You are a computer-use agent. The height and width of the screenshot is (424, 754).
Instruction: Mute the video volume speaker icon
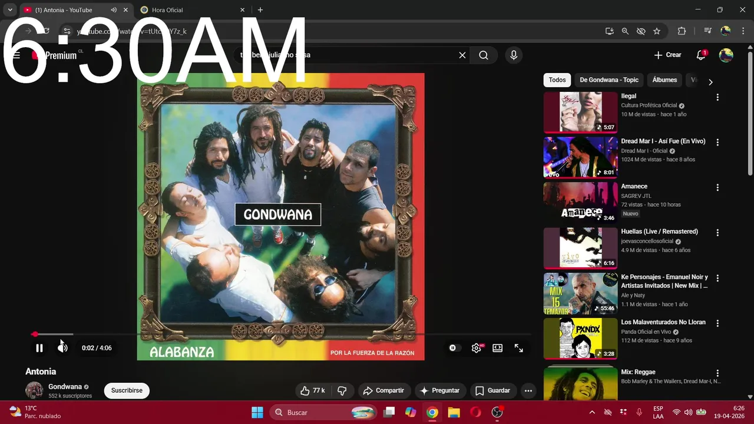click(x=62, y=348)
